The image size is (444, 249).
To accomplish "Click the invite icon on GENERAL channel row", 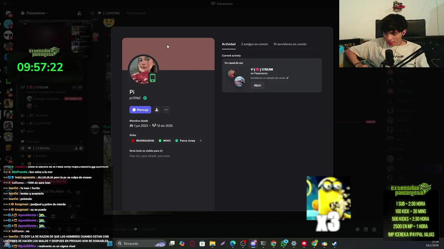I will point(76,148).
